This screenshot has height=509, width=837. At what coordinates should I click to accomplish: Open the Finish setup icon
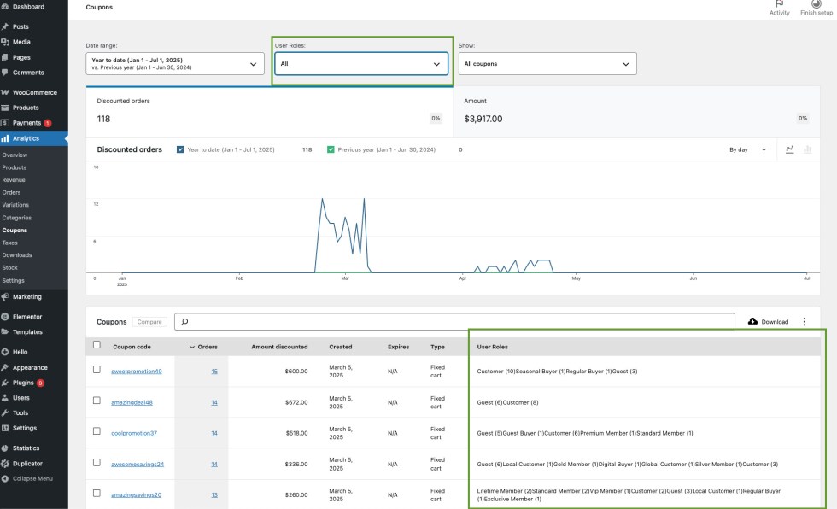[816, 4]
